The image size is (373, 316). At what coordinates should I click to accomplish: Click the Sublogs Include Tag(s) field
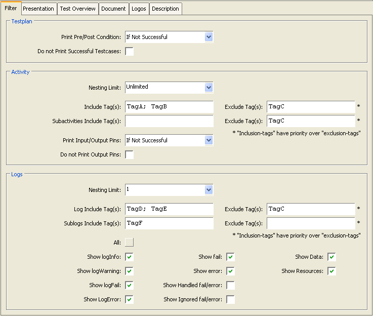tap(169, 223)
